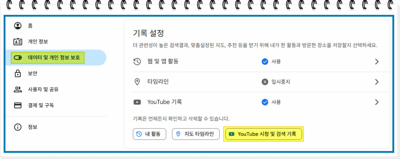Click the blue checkmark for YouTube 기록
The image size is (400, 159).
[x=265, y=102]
